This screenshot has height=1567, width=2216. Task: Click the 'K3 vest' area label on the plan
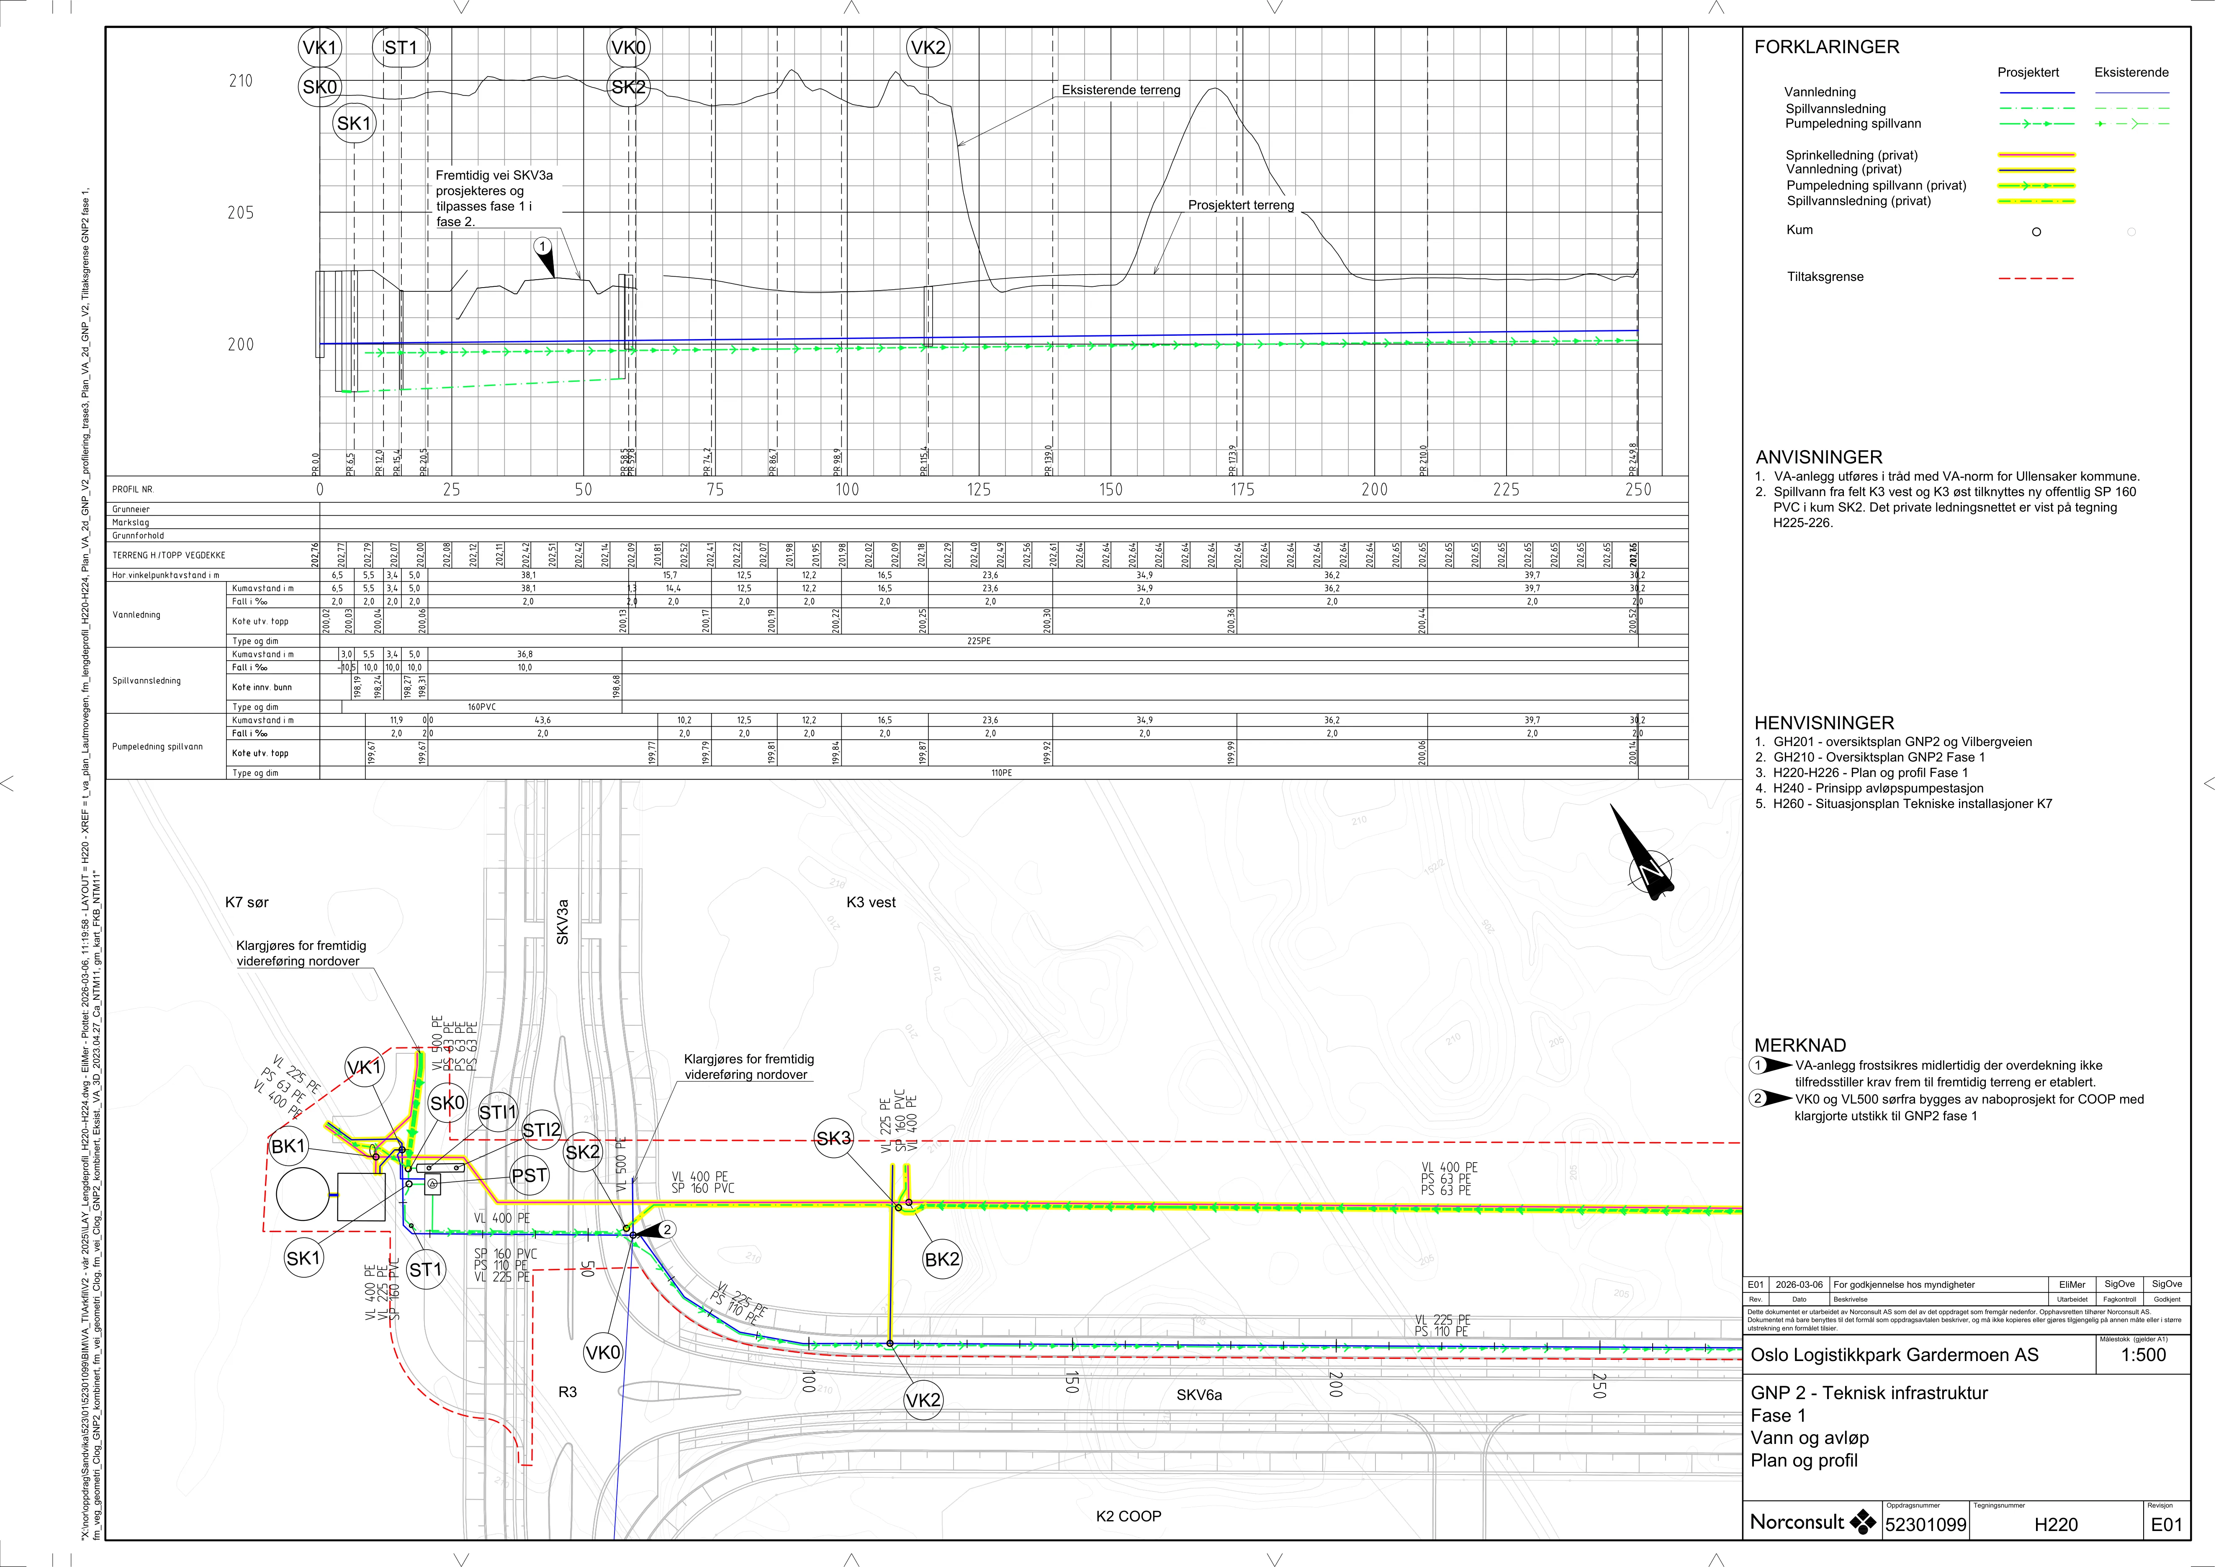(x=871, y=903)
